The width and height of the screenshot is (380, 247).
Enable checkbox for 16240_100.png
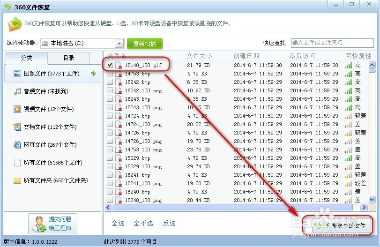point(110,200)
